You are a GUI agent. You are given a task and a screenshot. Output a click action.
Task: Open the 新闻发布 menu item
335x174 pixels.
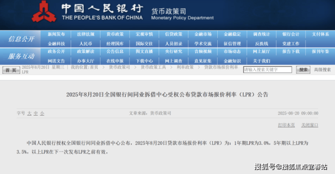[56, 34]
